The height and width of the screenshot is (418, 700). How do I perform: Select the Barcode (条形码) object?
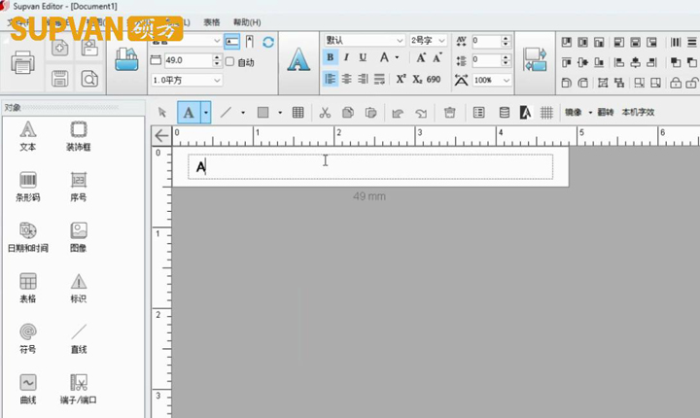click(x=28, y=185)
